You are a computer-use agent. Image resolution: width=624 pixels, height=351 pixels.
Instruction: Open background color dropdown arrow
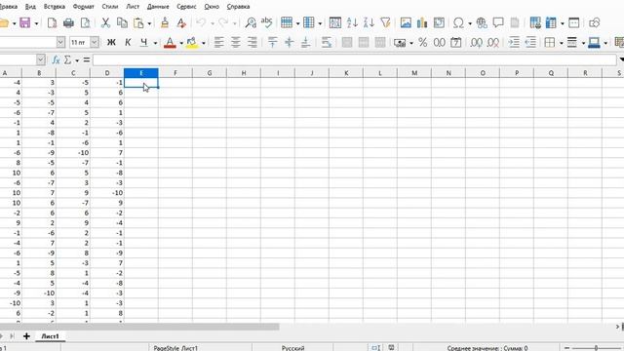click(x=204, y=43)
